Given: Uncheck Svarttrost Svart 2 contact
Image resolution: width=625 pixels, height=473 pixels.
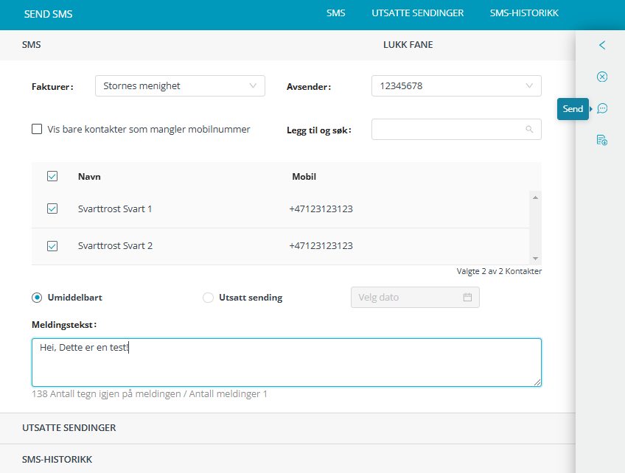Looking at the screenshot, I should [x=52, y=246].
